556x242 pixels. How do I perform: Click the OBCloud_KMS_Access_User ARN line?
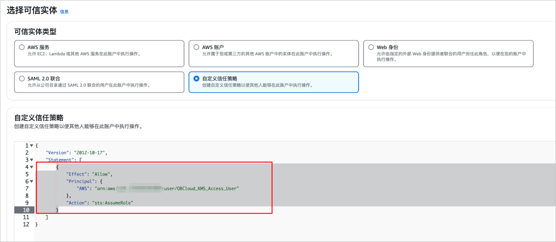tap(158, 188)
